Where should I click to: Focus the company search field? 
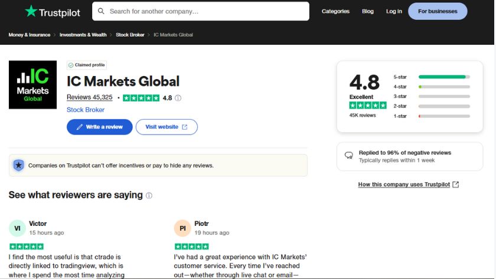(201, 11)
